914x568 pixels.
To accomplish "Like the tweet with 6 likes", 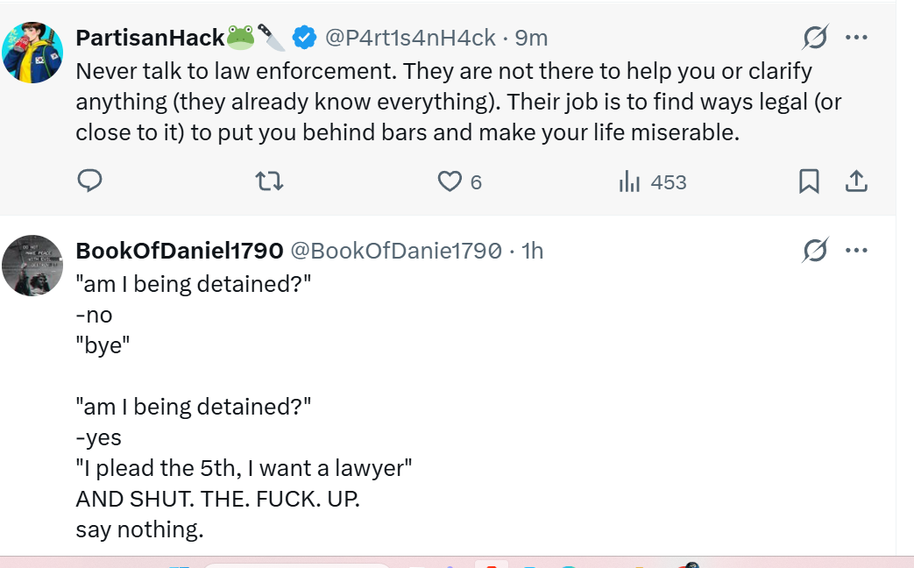I will [450, 181].
